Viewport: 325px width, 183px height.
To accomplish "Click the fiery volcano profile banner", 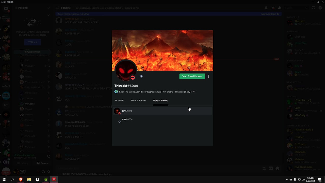I will 162,50.
